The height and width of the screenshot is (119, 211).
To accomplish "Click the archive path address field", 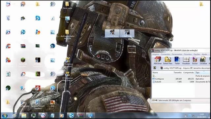I will (x=185, y=68).
